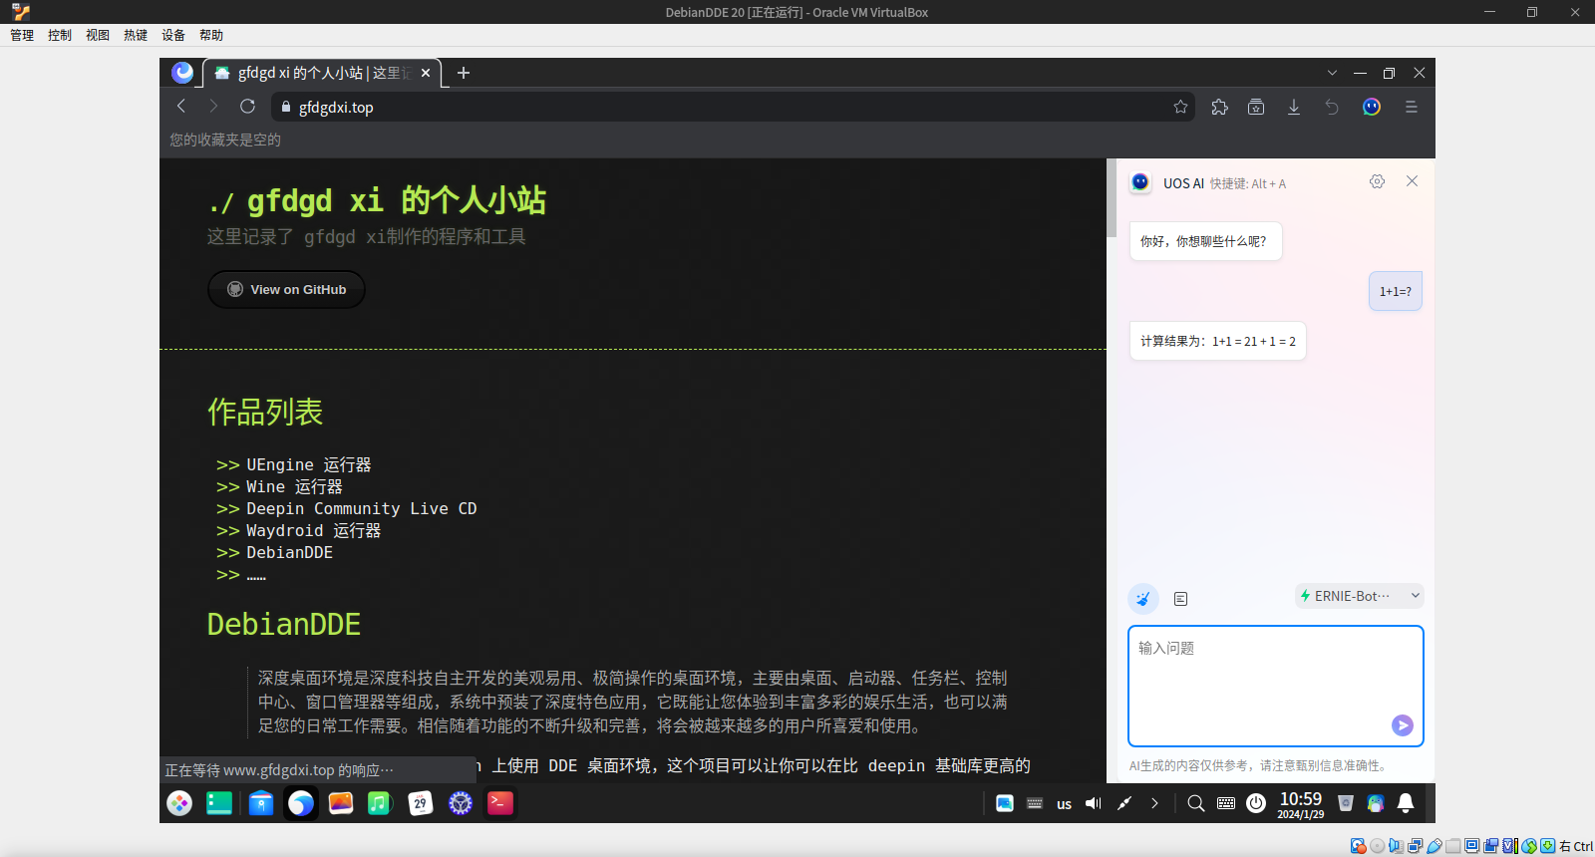Click the dock clock 10:59
This screenshot has width=1595, height=857.
click(x=1301, y=804)
